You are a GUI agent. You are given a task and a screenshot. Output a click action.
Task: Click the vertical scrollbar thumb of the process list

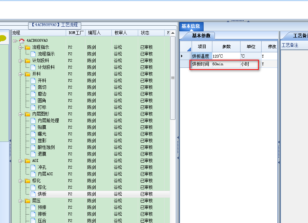(x=173, y=78)
